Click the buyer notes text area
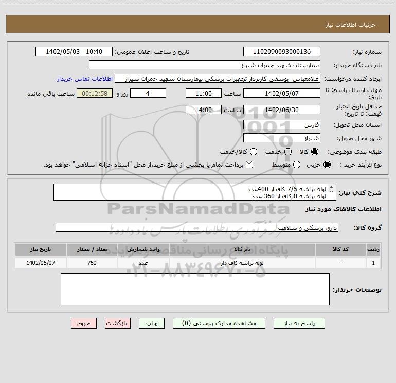This screenshot has width=396, height=383. (x=195, y=289)
